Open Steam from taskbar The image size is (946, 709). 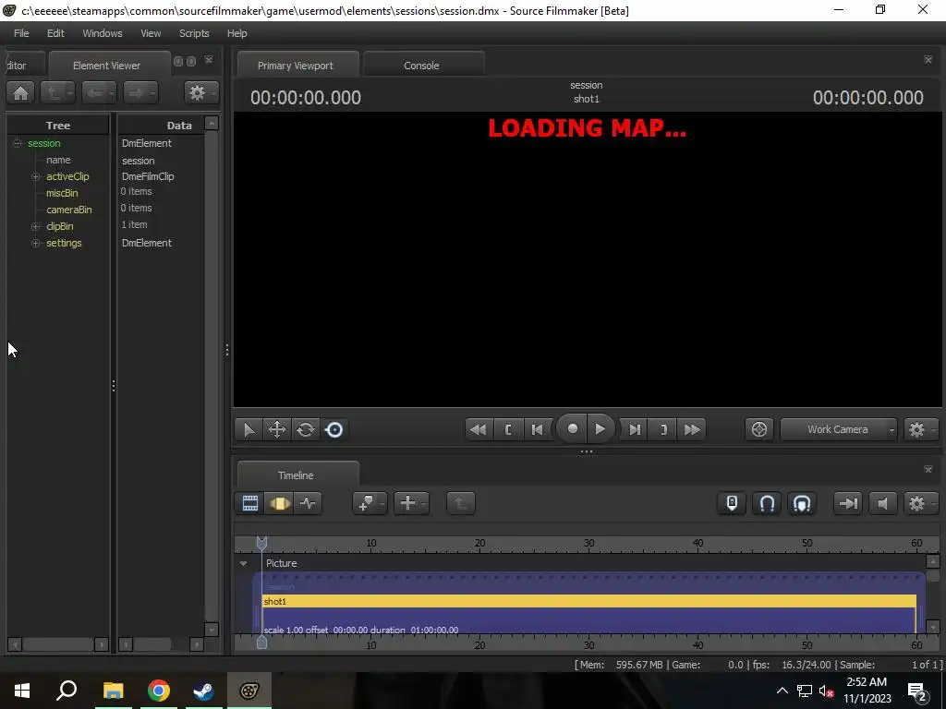pyautogui.click(x=203, y=691)
